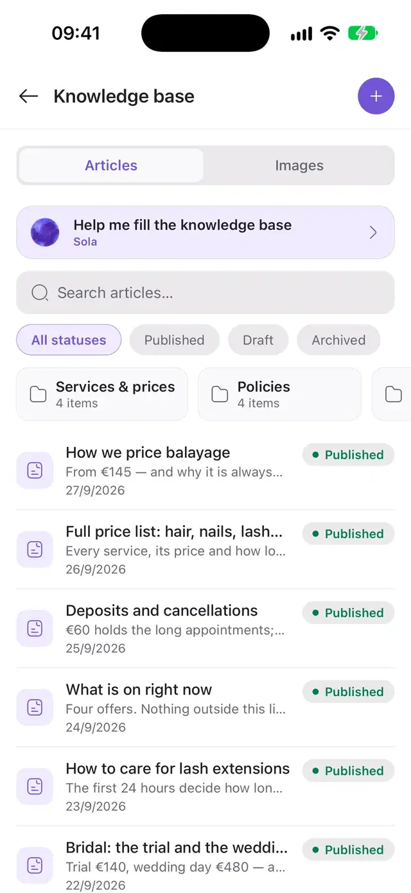Focus the Search articles field
The height and width of the screenshot is (893, 411).
[205, 293]
